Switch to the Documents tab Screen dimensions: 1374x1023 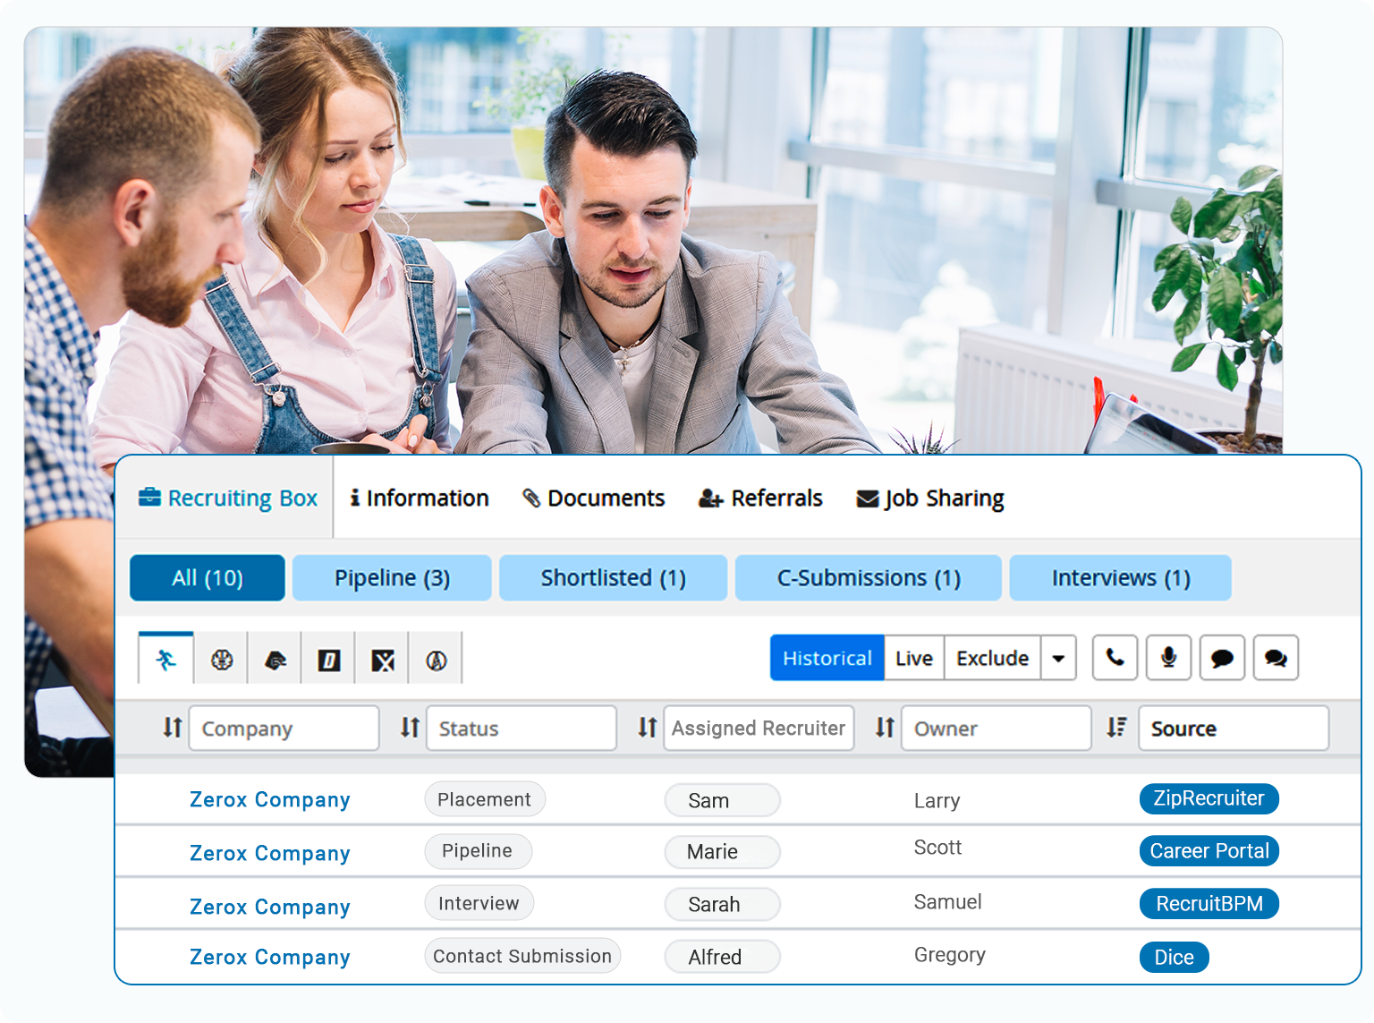click(593, 498)
